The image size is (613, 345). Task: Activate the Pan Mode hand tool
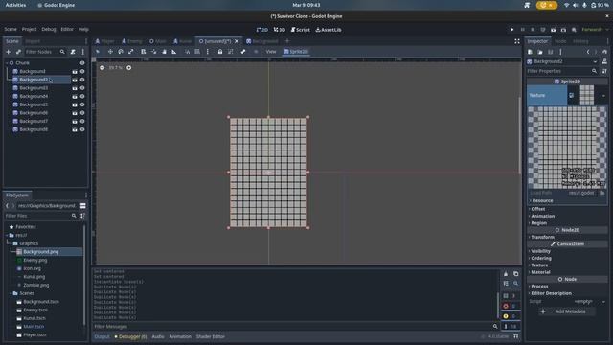click(x=164, y=52)
